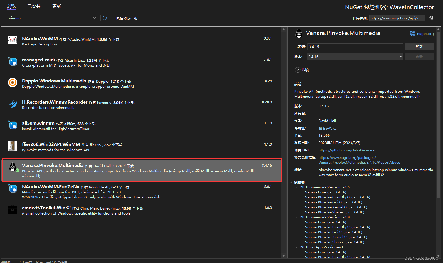Image resolution: width=443 pixels, height=263 pixels.
Task: Click the author name David Hall
Action: pyautogui.click(x=327, y=121)
